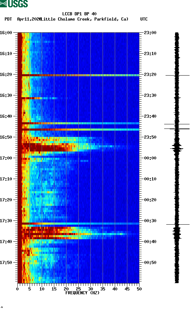Click the '30' frequency axis tick label
This screenshot has width=192, height=311.
coord(90,289)
